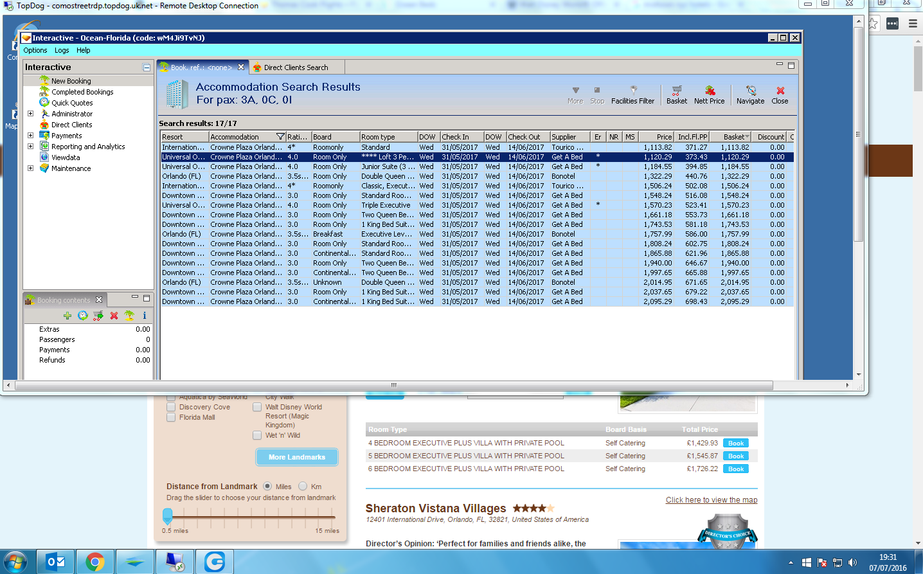Open the Click here to view the map link
This screenshot has width=923, height=574.
(x=712, y=500)
